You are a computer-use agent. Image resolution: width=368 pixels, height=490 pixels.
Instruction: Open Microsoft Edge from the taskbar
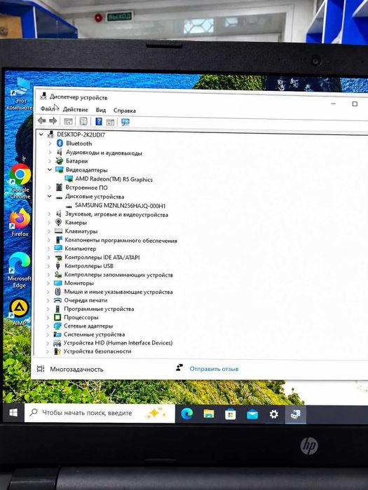(x=187, y=414)
